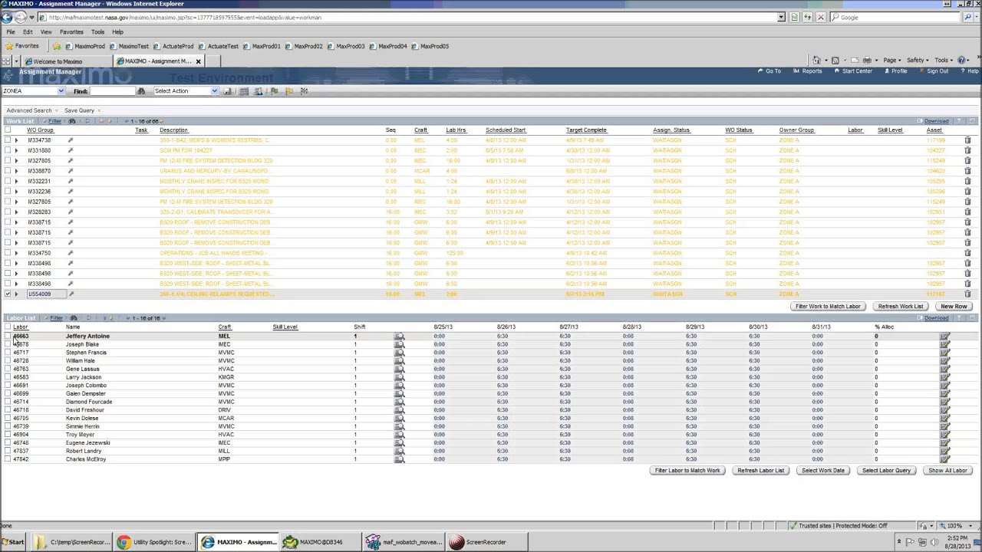Open availability lookup icon for Charles McElroy
The height and width of the screenshot is (552, 982).
tap(399, 459)
